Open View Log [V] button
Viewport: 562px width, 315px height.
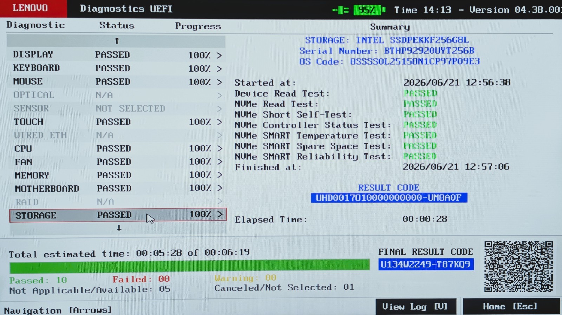[416, 307]
